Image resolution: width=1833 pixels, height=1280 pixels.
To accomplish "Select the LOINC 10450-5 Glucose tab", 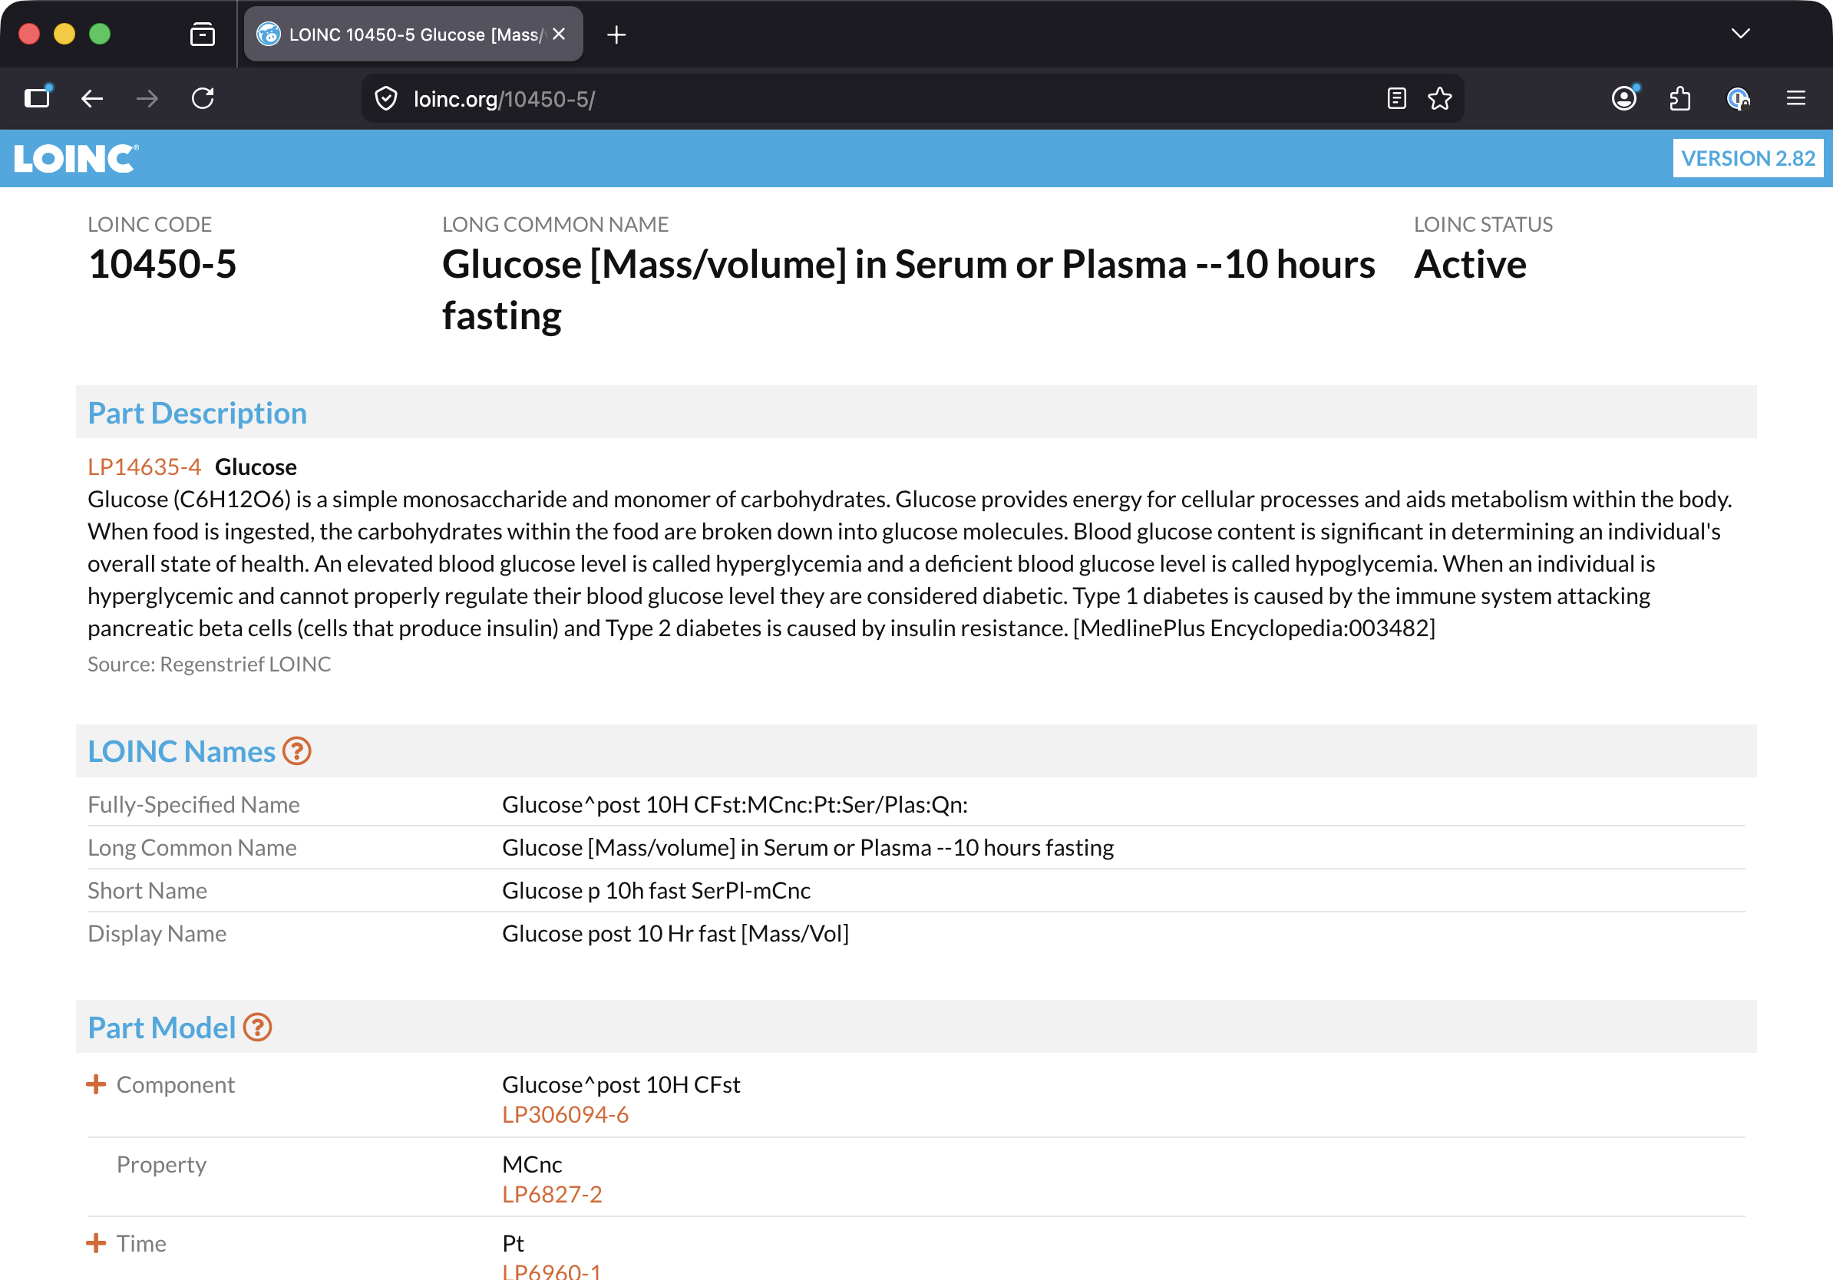I will (414, 35).
